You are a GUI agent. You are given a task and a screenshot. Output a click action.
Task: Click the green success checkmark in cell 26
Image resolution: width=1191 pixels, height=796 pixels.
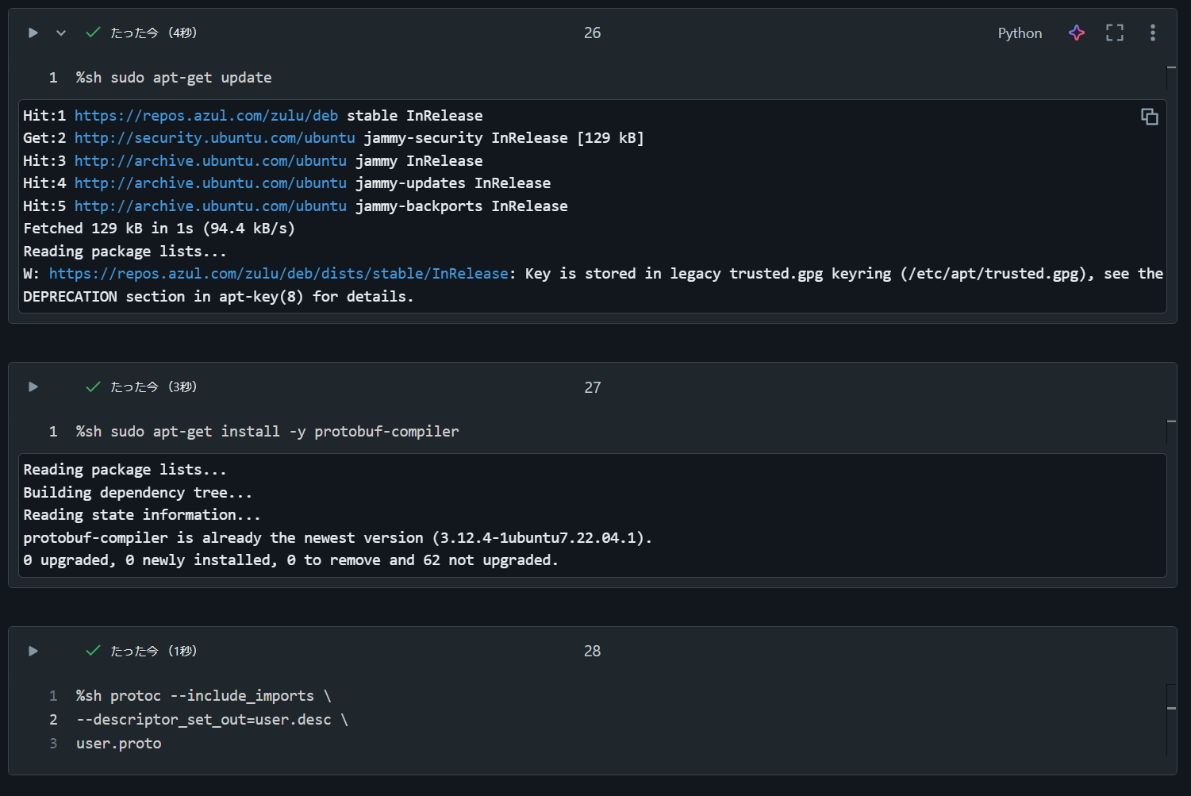pos(93,33)
